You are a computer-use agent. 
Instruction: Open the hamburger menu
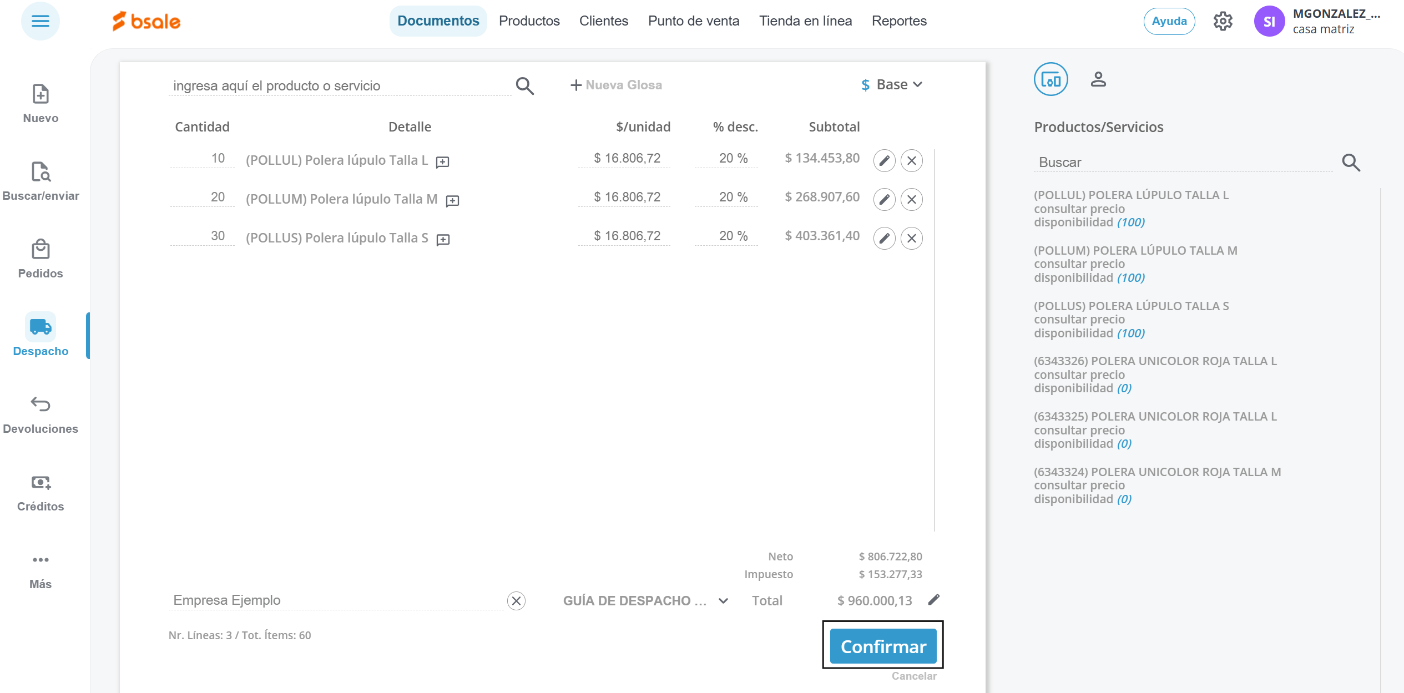pos(40,21)
